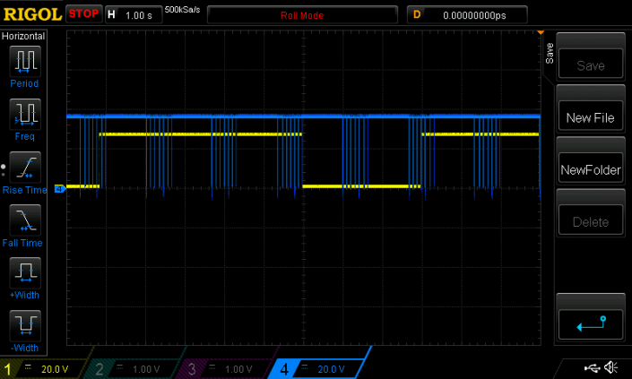Toggle the sound speaker icon

(x=611, y=367)
